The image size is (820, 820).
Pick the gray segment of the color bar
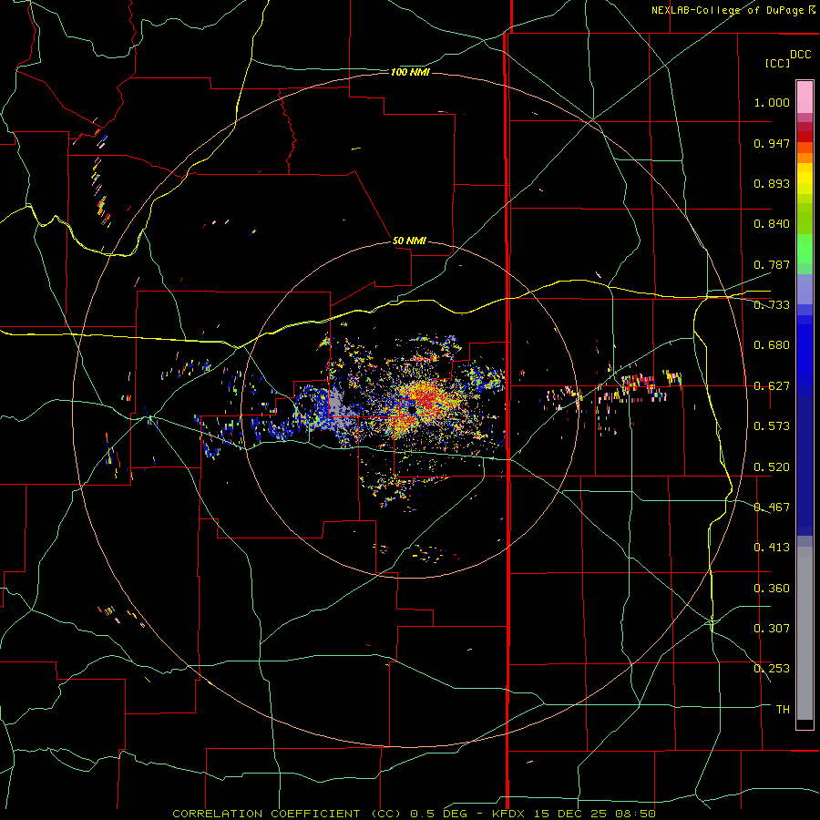pos(805,633)
